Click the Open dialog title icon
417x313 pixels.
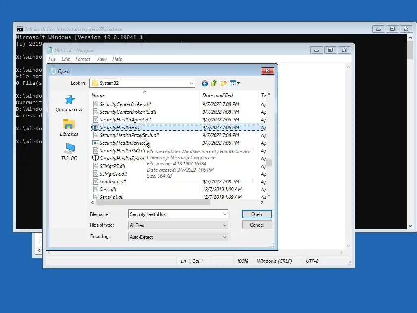(53, 71)
